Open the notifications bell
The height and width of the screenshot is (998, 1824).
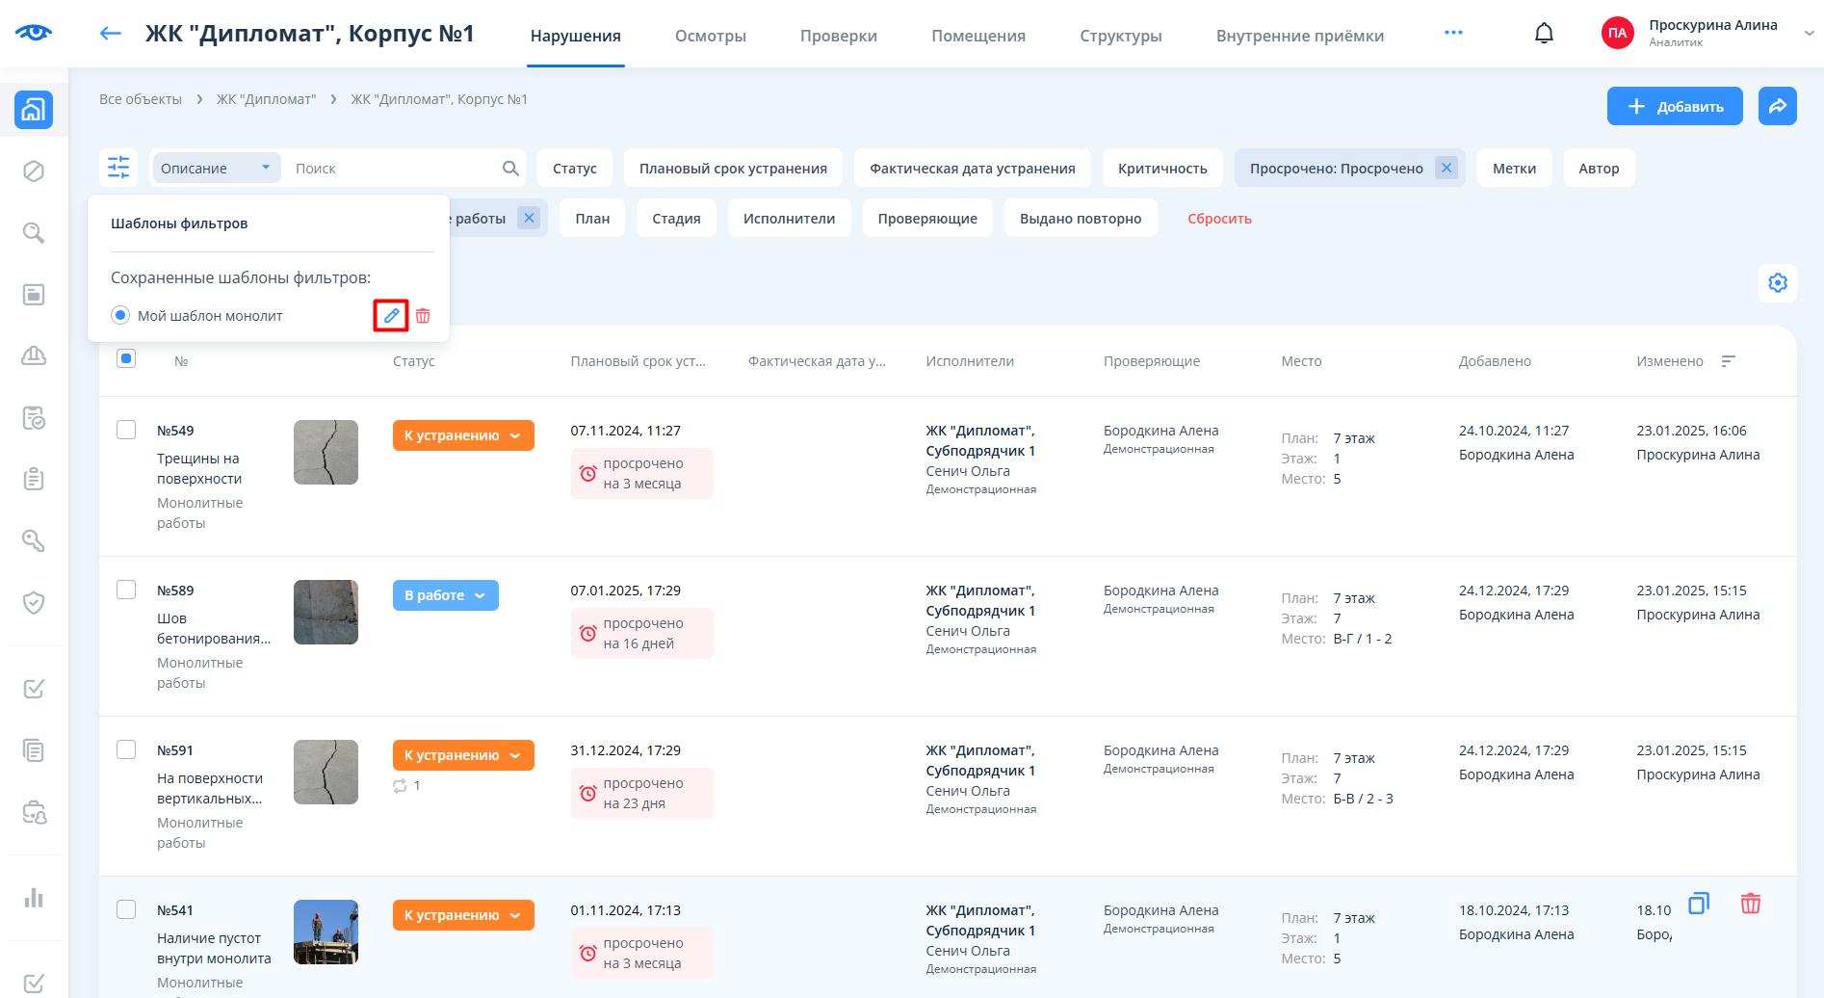[x=1544, y=34]
